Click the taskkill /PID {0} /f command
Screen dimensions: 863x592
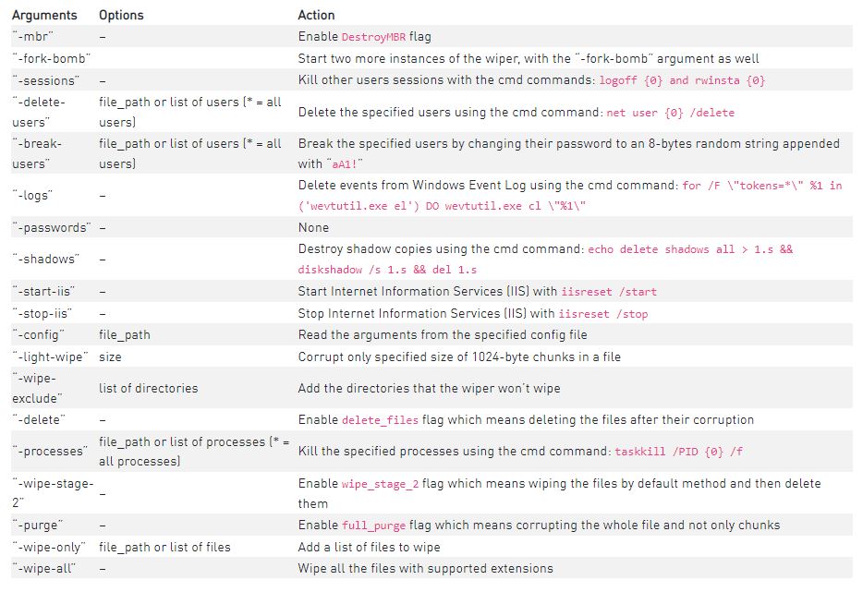[x=678, y=452]
